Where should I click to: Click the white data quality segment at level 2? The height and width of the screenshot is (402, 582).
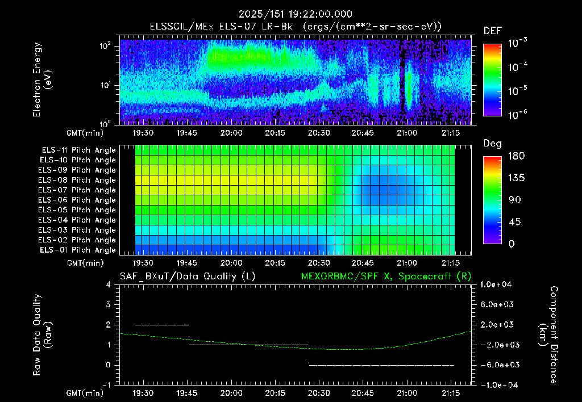[x=162, y=325]
